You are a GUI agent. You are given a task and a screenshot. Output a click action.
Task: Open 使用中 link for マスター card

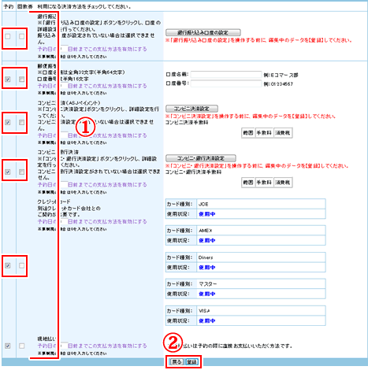click(x=207, y=294)
